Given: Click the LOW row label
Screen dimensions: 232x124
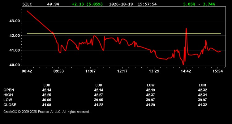Looking at the screenshot, I should point(8,100).
